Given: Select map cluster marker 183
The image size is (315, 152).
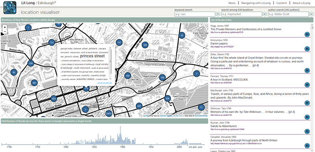Looking at the screenshot, I should (x=145, y=45).
